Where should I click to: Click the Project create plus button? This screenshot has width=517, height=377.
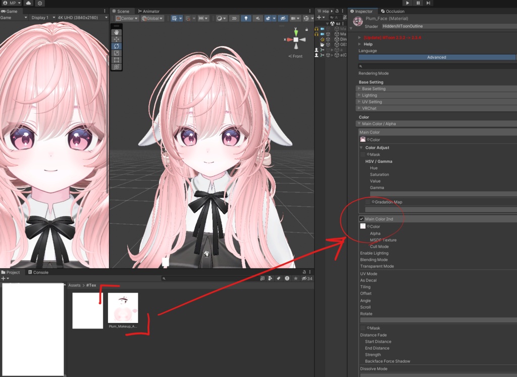(5, 278)
